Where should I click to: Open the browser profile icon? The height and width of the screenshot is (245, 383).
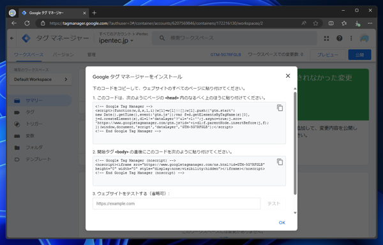click(12, 13)
